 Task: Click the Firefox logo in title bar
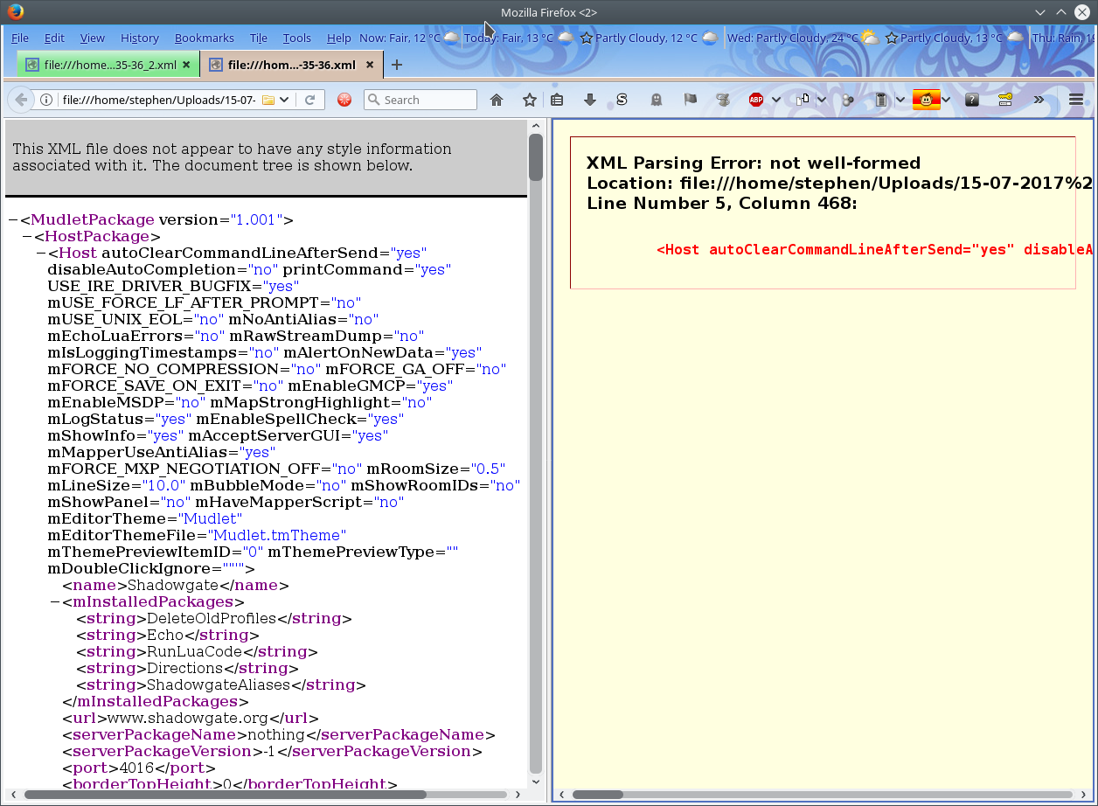[16, 12]
